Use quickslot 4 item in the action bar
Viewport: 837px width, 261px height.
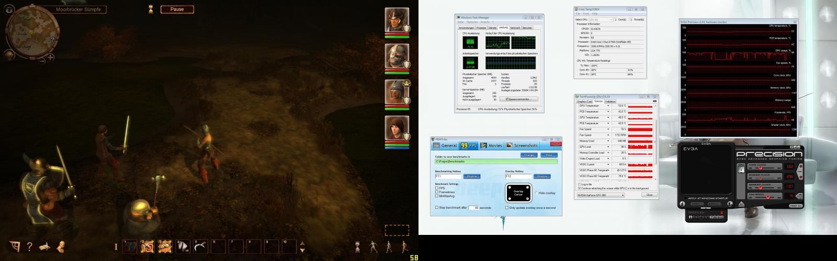[183, 246]
